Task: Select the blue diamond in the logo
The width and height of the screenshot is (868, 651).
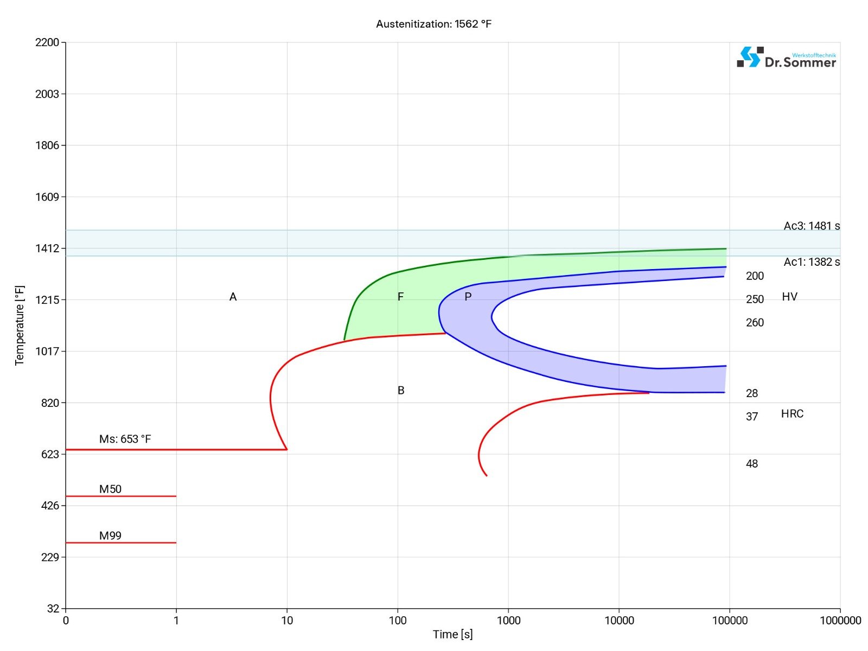Action: pyautogui.click(x=749, y=56)
